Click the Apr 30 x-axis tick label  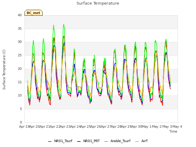[x=137, y=126]
